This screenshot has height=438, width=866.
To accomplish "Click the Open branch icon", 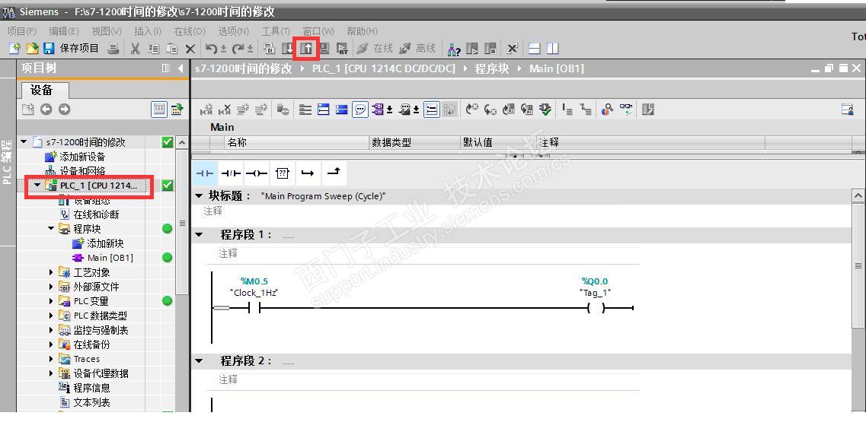I will tap(308, 173).
